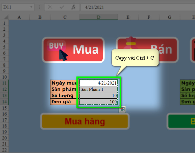Click the red Mua button
195x153 pixels.
(x=73, y=50)
